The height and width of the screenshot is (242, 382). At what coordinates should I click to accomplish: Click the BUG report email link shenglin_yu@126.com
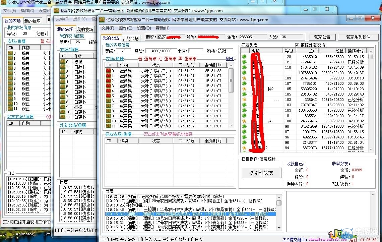pyautogui.click(x=327, y=240)
